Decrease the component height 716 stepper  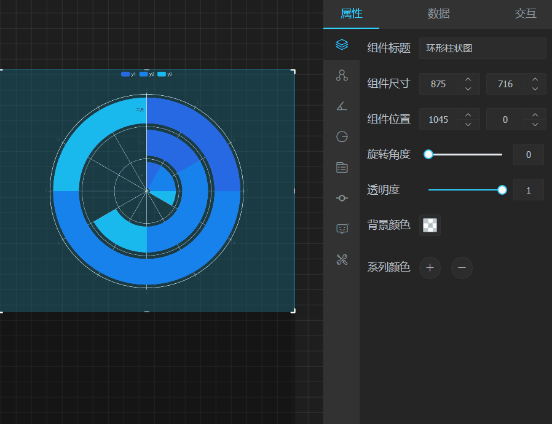point(535,88)
